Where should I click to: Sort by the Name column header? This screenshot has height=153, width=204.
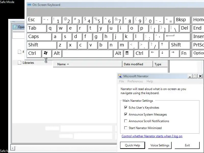[x=88, y=64]
